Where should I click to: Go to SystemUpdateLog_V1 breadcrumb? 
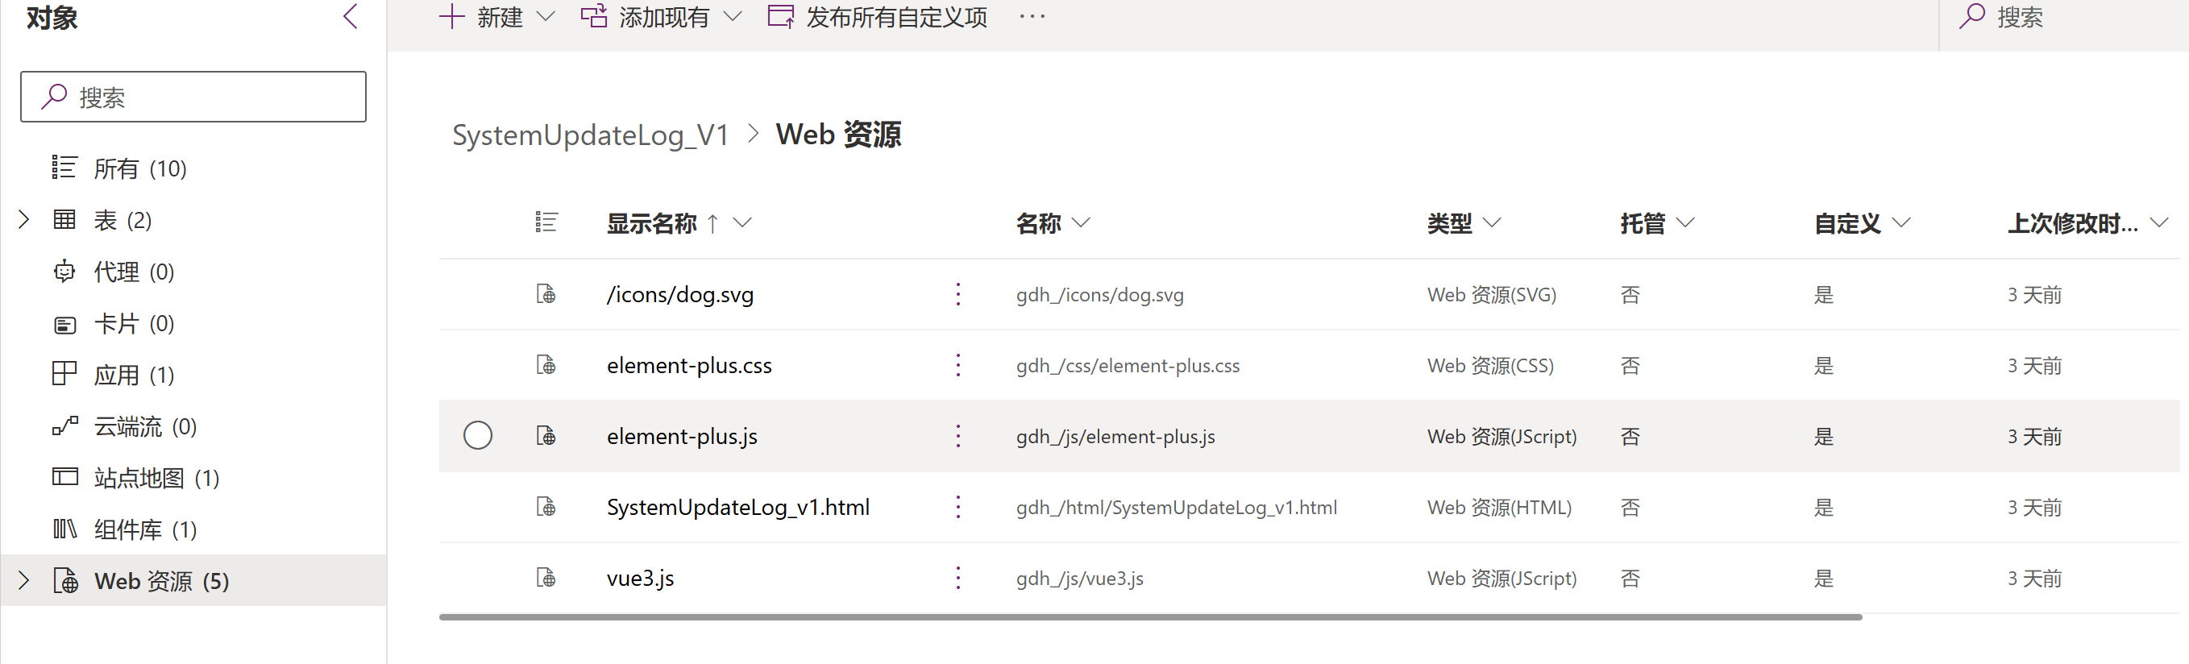(591, 135)
